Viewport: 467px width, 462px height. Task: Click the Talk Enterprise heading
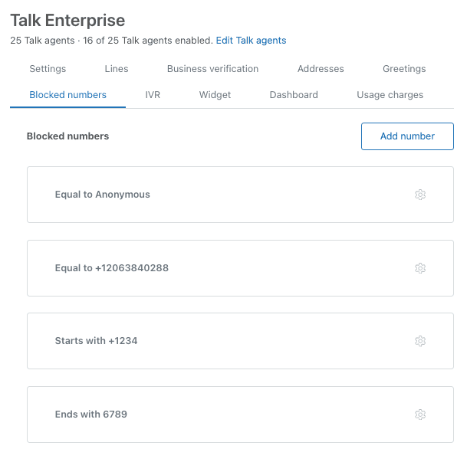67,21
